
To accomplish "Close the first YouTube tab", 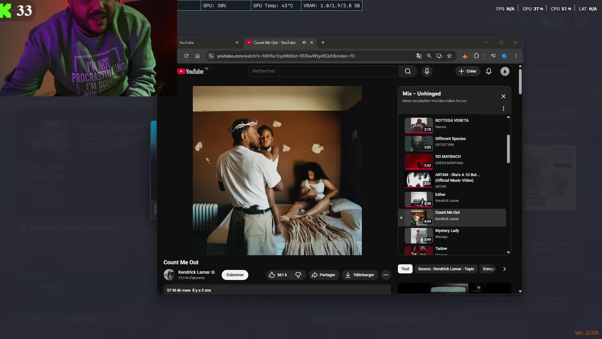I will pos(237,42).
